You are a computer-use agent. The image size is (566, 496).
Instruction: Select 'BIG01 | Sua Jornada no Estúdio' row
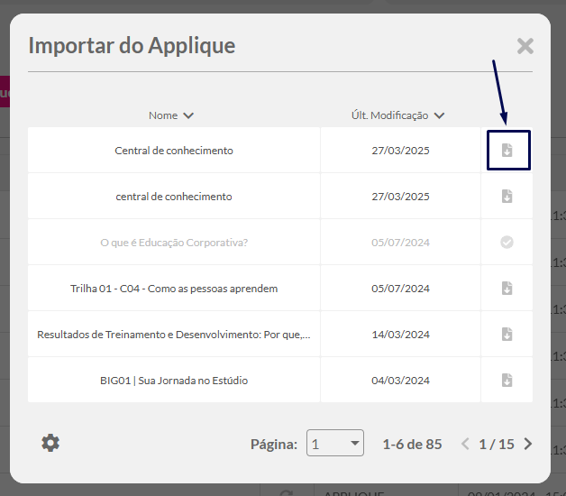[174, 381]
